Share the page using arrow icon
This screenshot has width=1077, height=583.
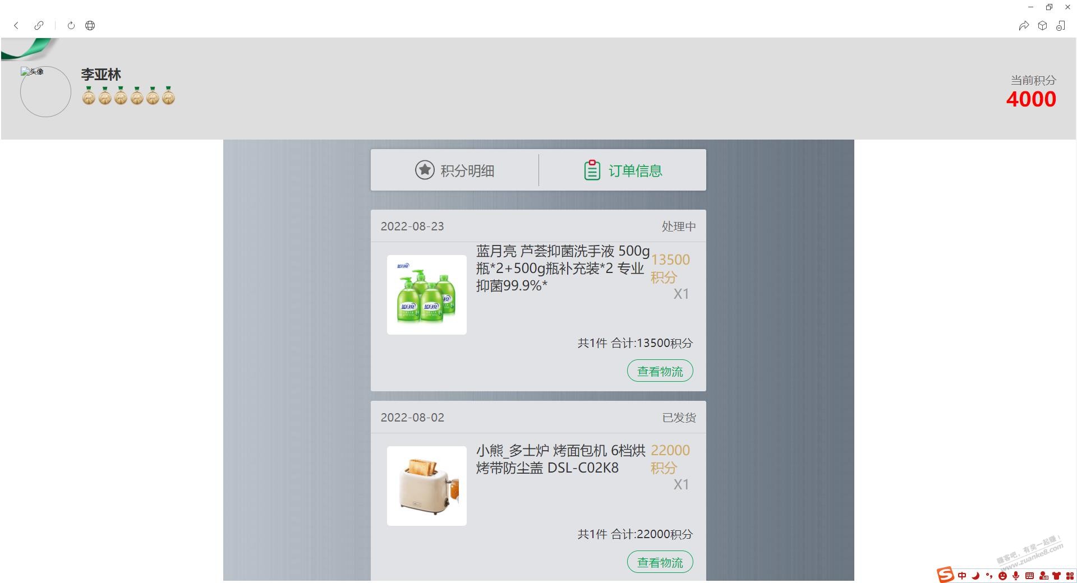(x=1024, y=25)
